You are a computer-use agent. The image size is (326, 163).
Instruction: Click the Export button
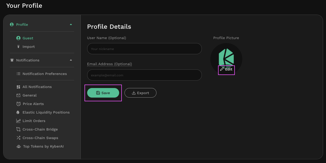[140, 93]
